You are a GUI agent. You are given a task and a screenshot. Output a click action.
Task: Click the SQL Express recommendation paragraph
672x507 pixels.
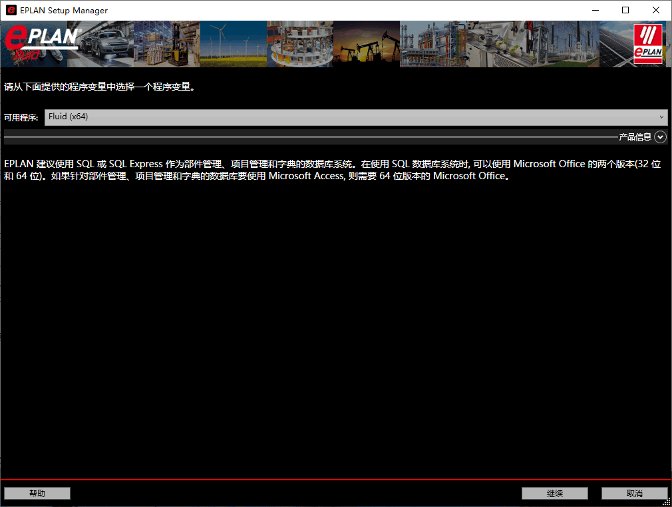pos(333,170)
